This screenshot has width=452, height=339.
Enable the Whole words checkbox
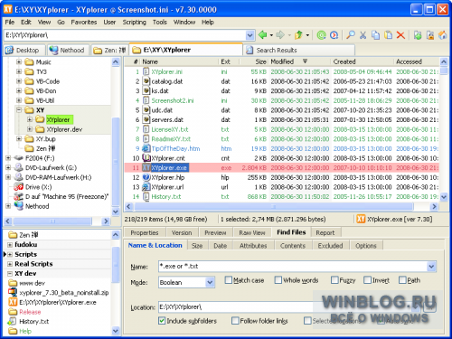pos(278,280)
